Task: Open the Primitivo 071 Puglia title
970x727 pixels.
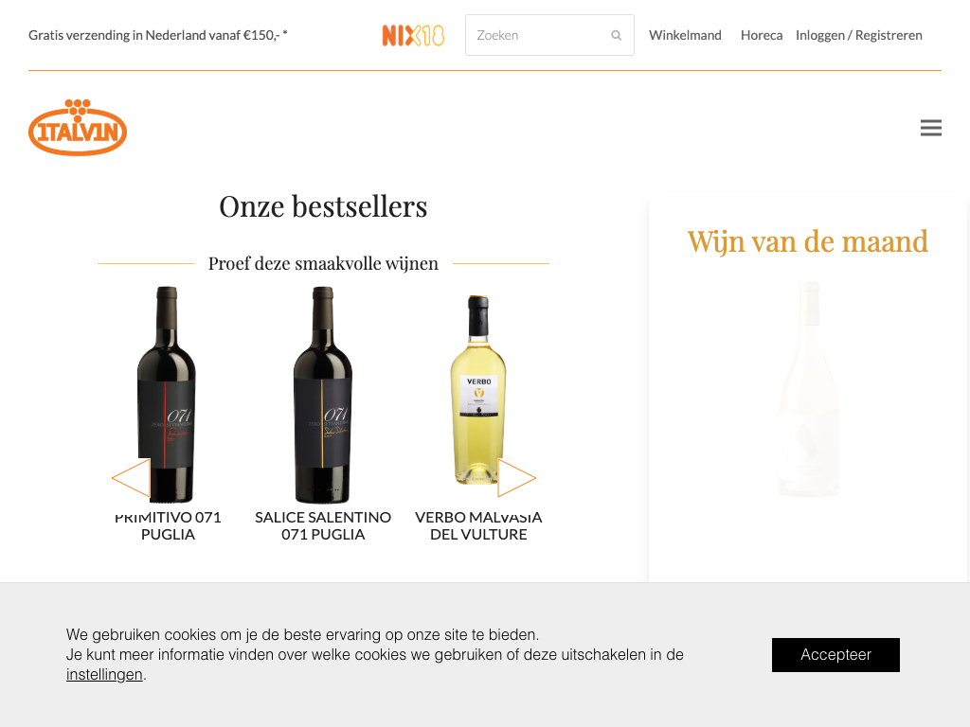Action: coord(168,525)
